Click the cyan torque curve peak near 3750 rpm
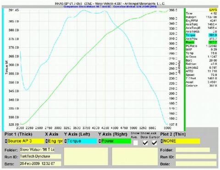This screenshot has height=170, width=220. click(x=84, y=11)
